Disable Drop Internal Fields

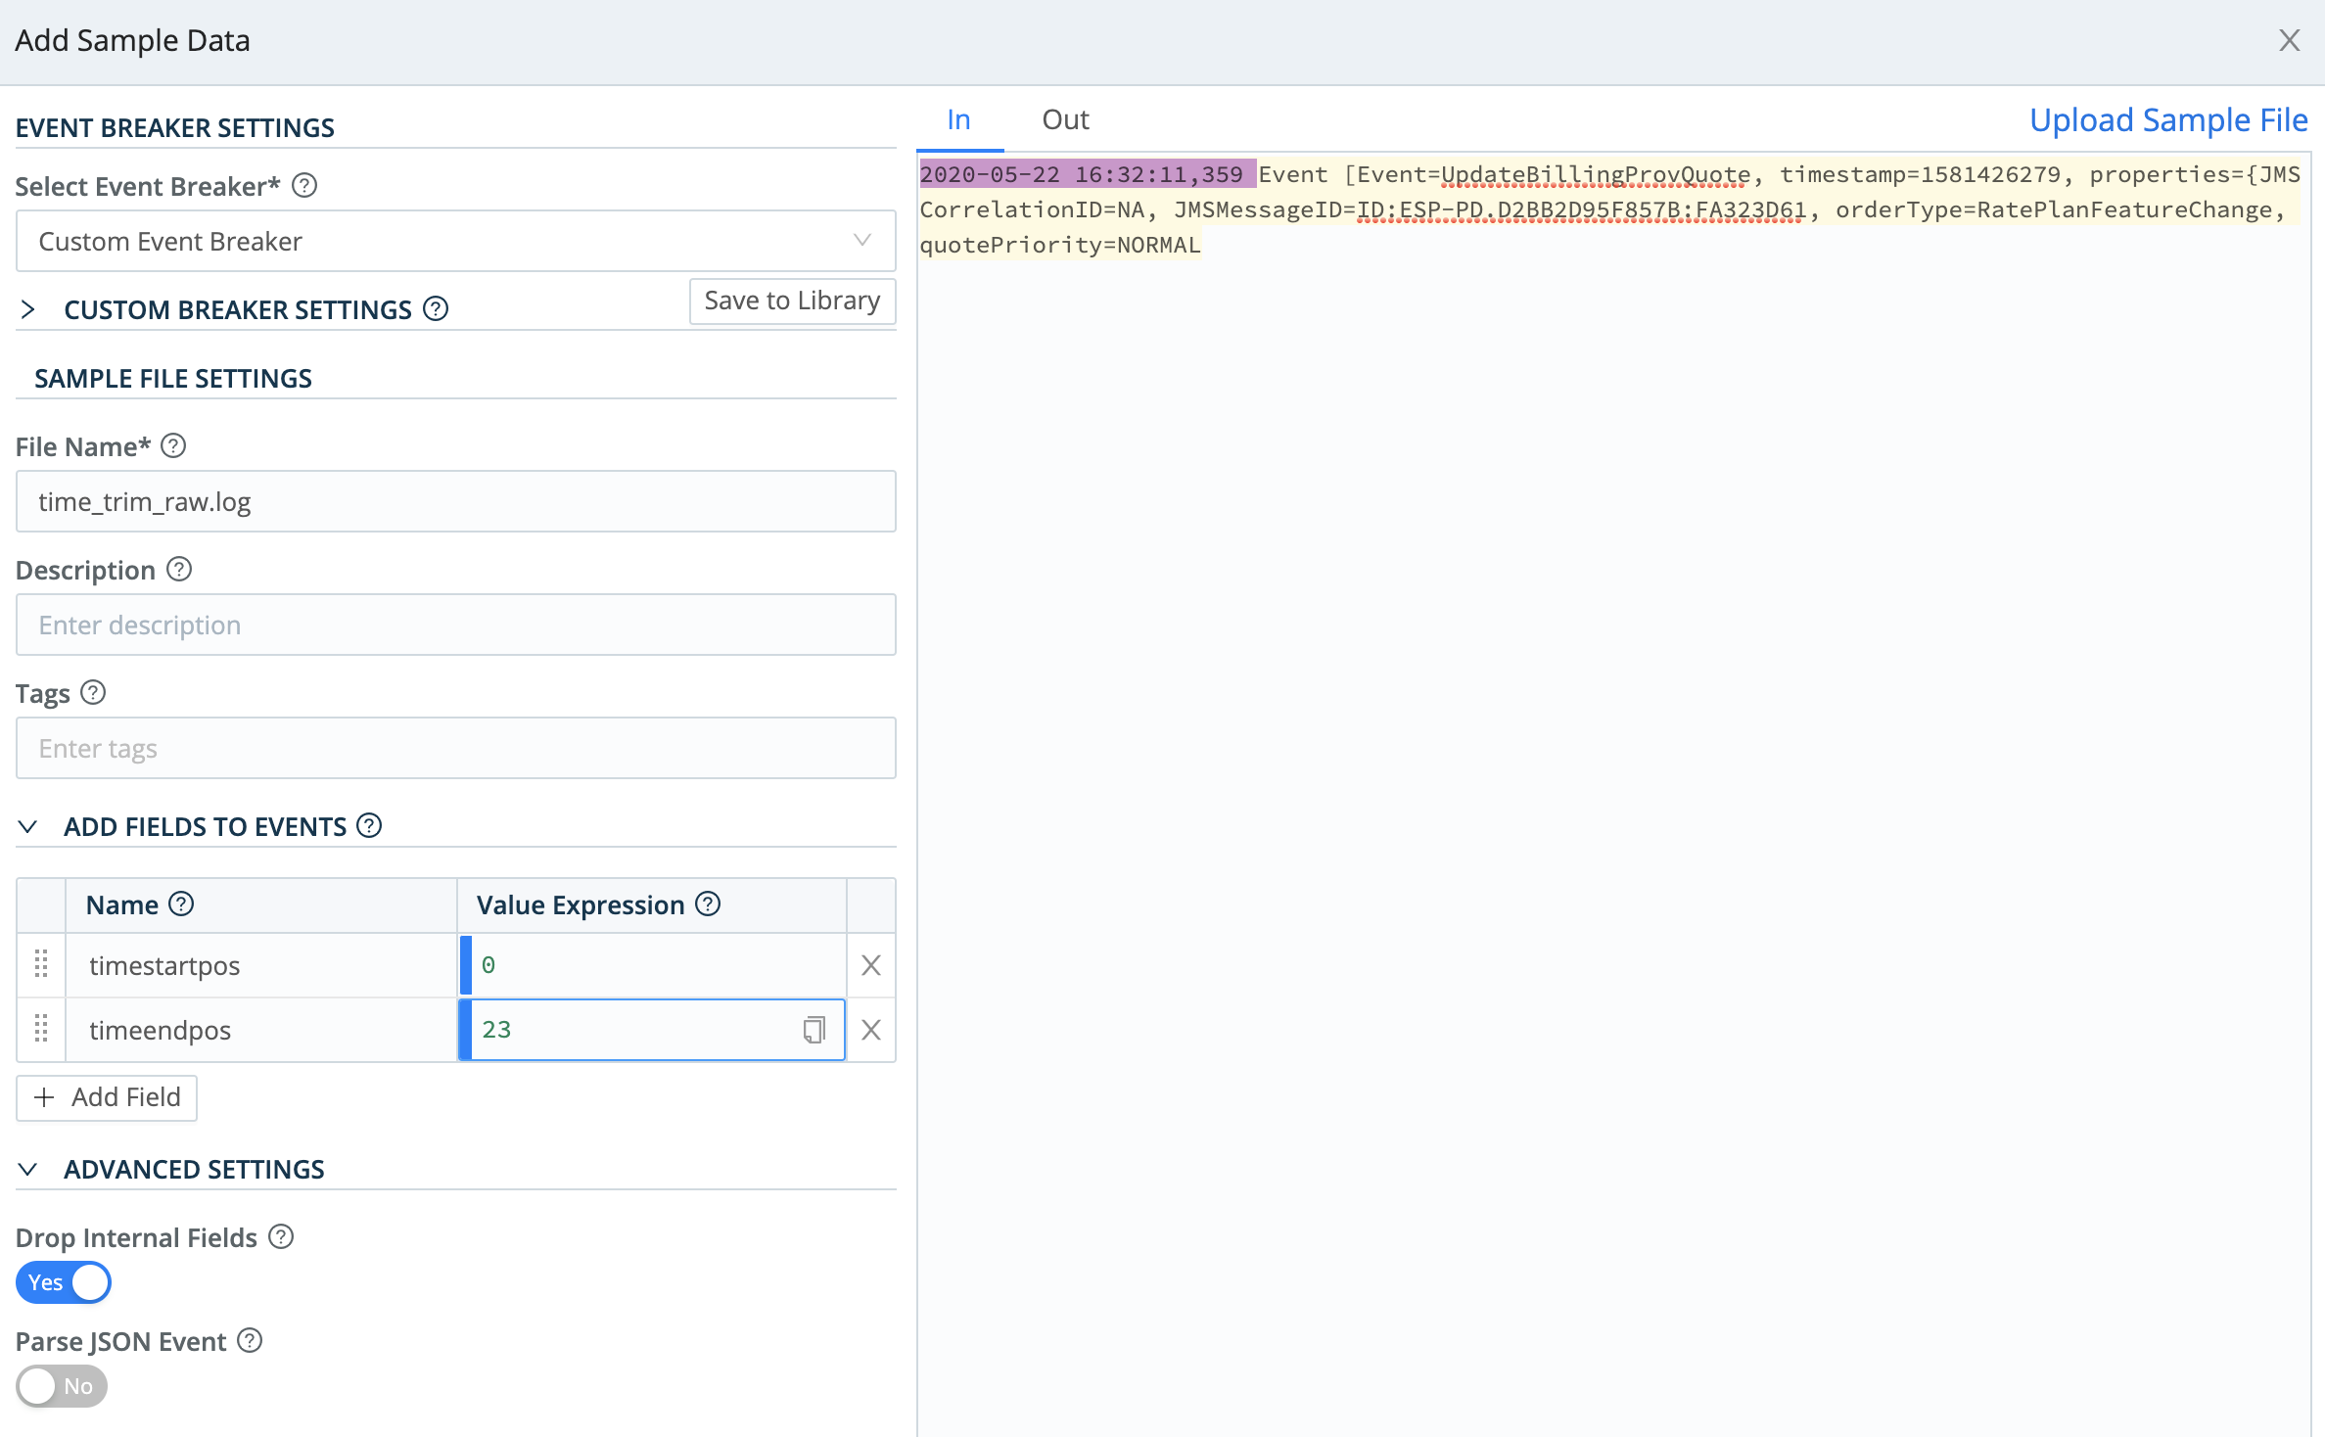pyautogui.click(x=63, y=1282)
